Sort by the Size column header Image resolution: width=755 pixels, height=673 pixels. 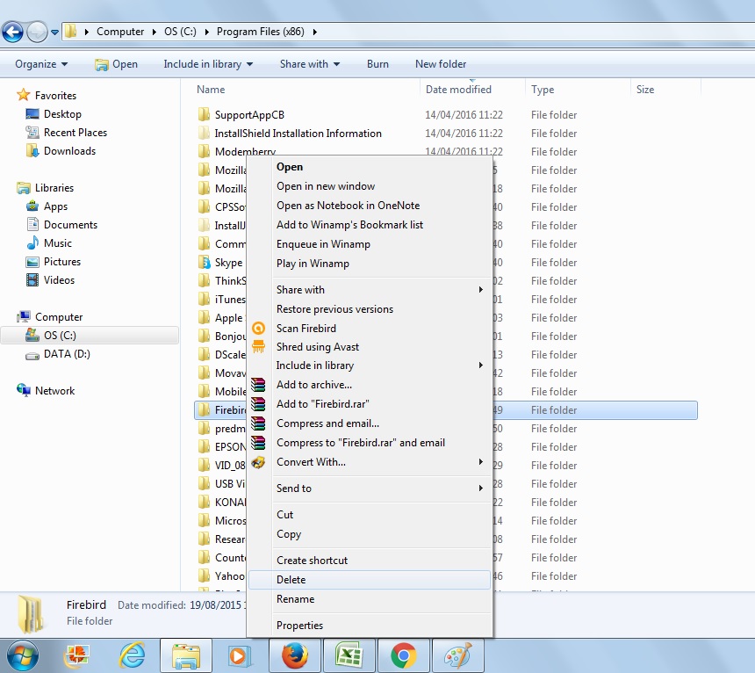coord(645,90)
